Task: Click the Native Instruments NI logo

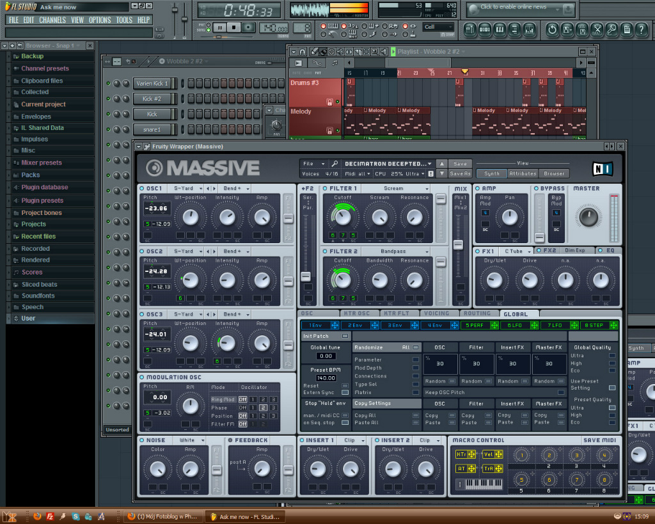Action: tap(603, 169)
